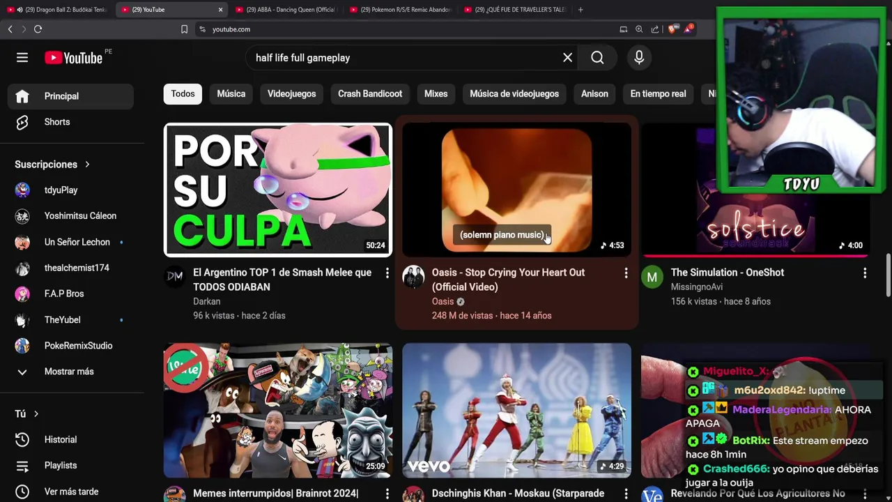
Task: Open options menu for El Argentino TOP 1 video
Action: click(x=387, y=273)
